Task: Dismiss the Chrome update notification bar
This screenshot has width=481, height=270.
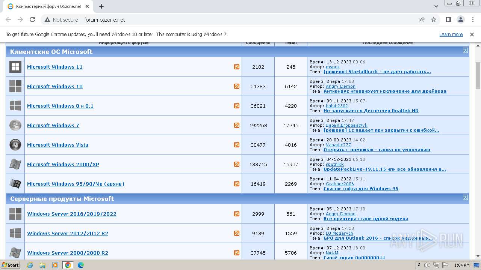Action: [x=472, y=34]
